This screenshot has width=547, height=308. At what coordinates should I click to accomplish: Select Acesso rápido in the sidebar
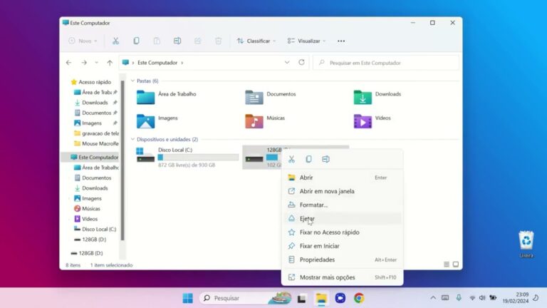90,82
